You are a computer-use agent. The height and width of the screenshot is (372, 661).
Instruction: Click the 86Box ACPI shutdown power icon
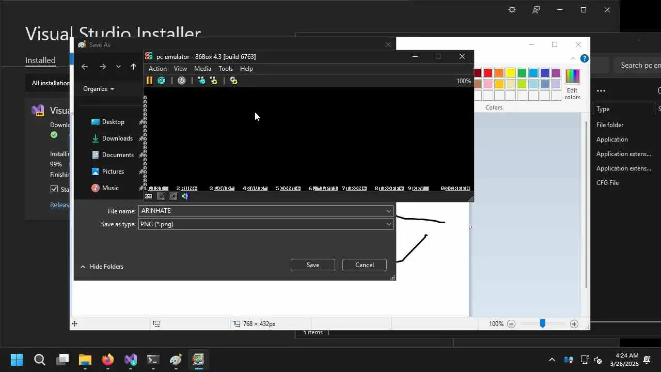tap(182, 81)
